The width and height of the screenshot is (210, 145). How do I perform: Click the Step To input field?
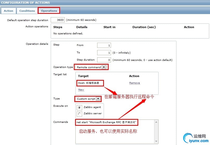coord(104,53)
